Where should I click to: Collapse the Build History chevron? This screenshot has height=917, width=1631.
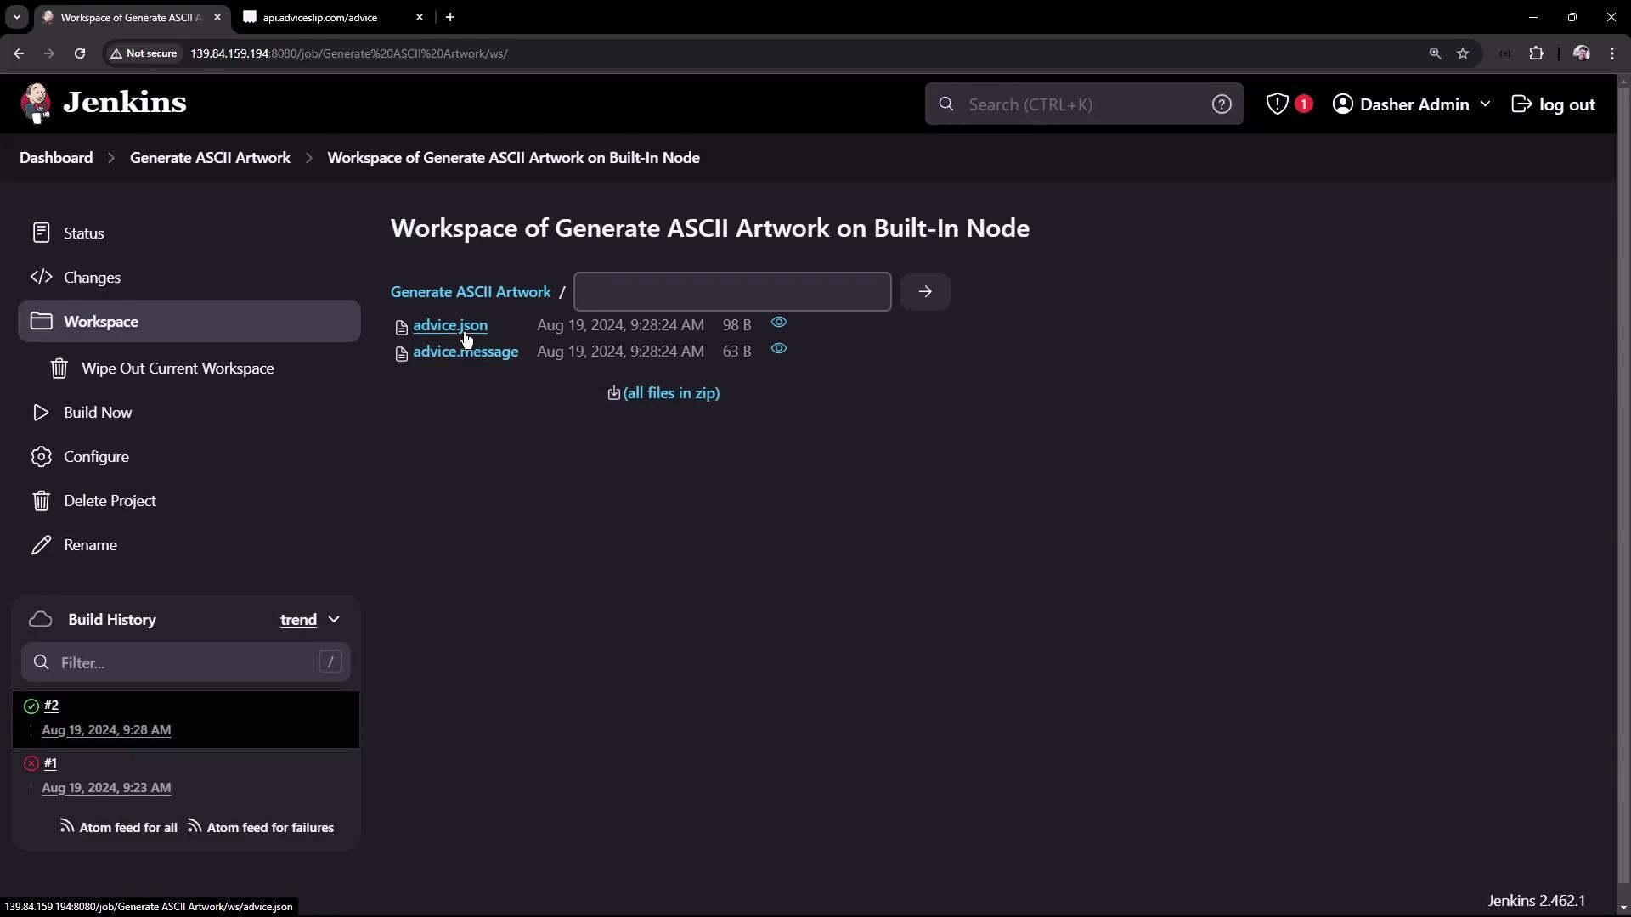334,620
